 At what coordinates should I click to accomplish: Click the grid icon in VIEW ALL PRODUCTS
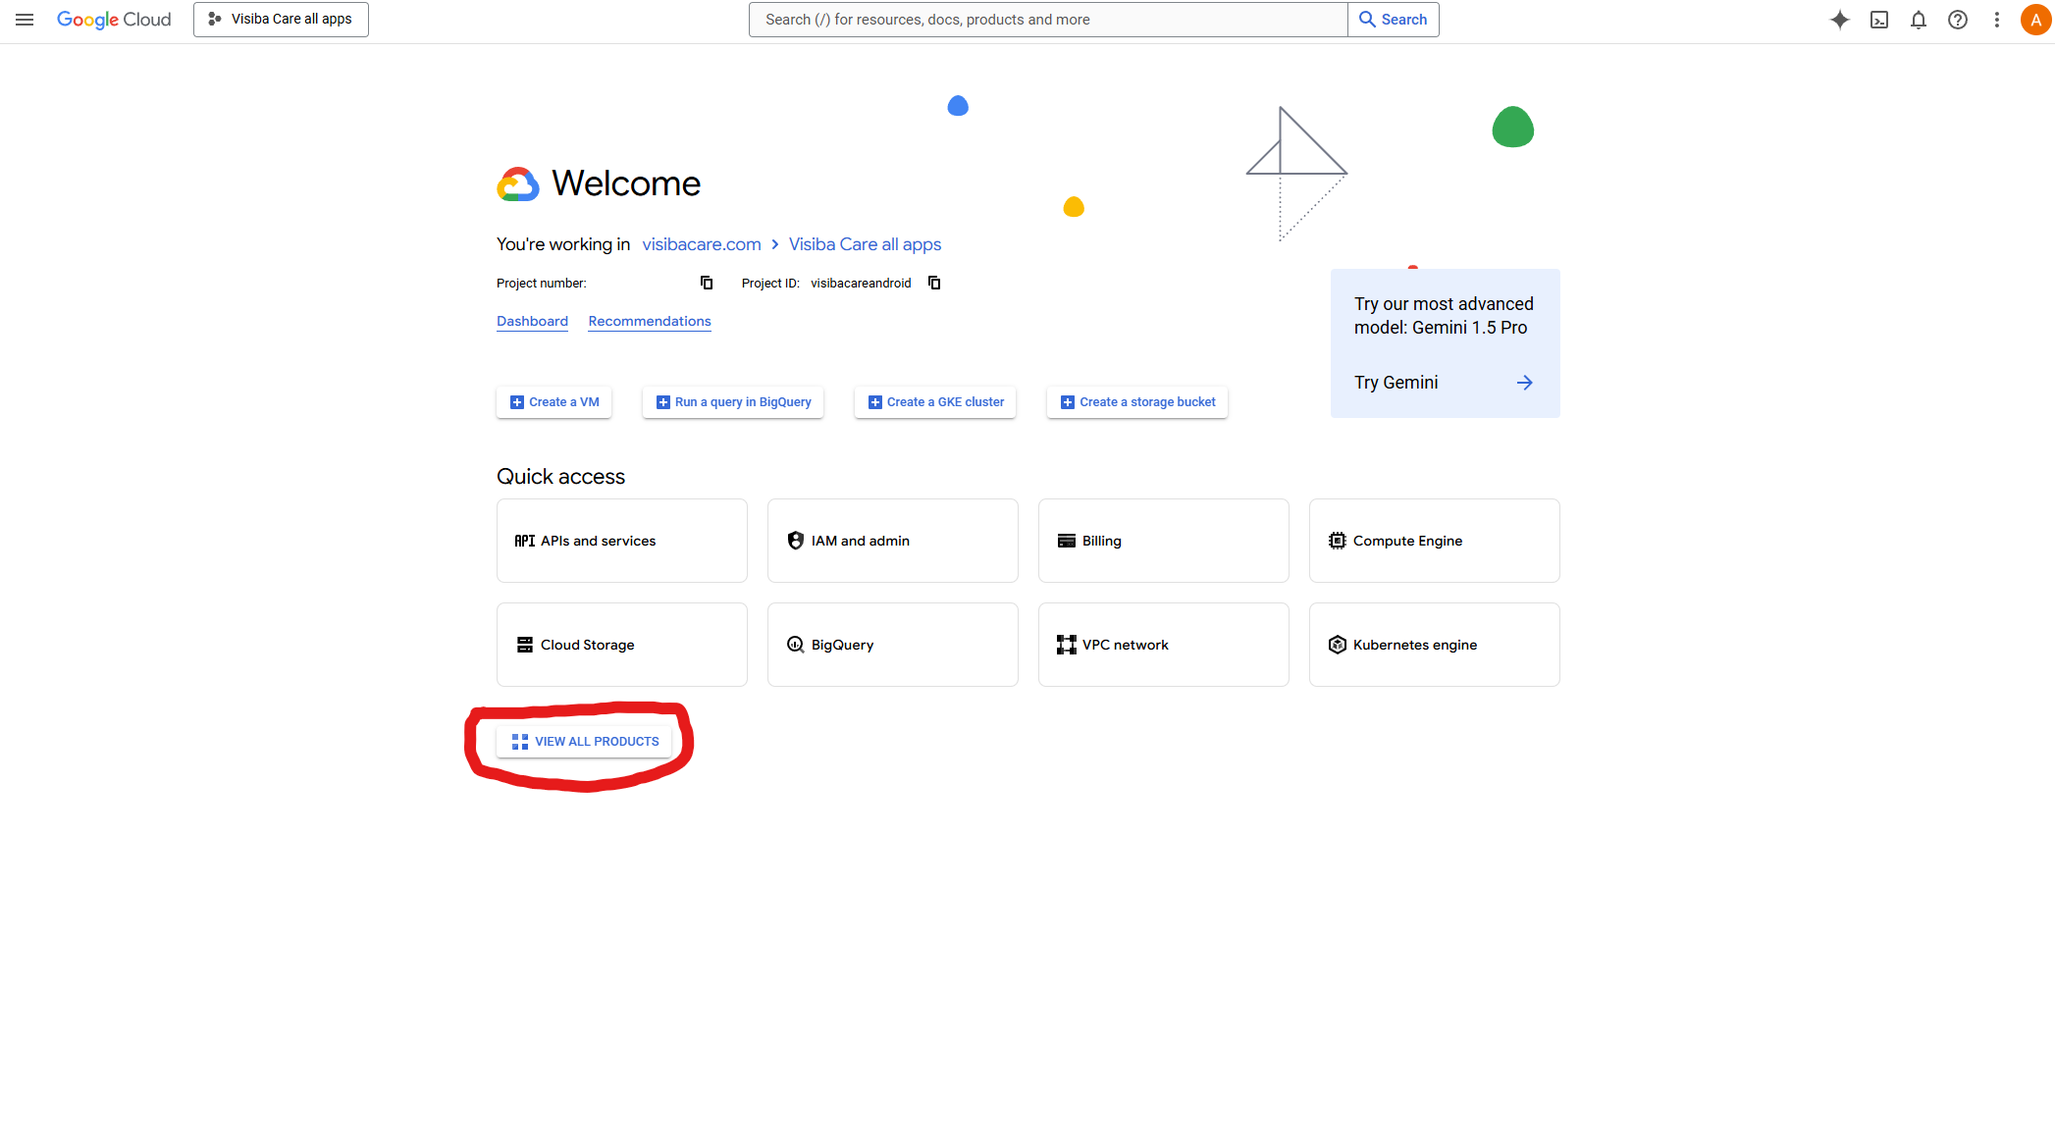520,742
